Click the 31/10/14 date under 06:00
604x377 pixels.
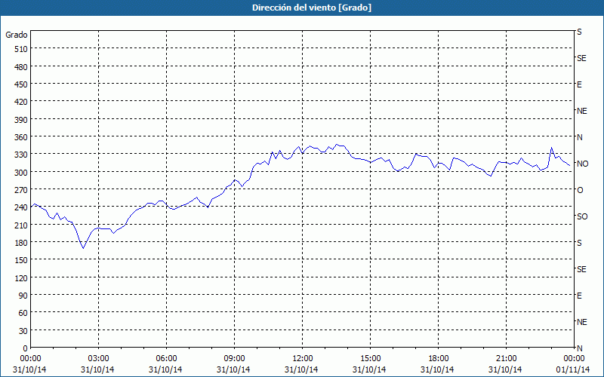click(x=165, y=369)
